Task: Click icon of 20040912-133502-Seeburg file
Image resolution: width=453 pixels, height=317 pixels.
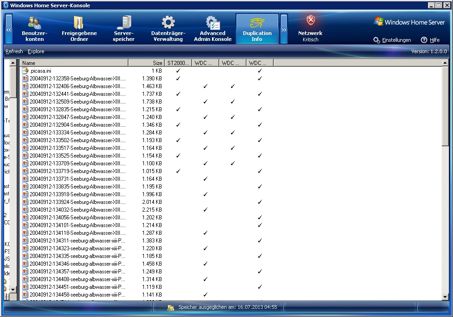Action: point(25,140)
